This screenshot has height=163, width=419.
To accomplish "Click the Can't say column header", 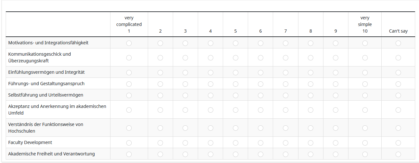I will [x=398, y=31].
